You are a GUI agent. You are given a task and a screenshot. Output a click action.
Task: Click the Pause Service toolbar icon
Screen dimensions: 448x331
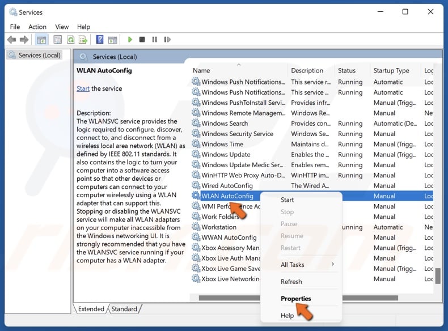155,40
